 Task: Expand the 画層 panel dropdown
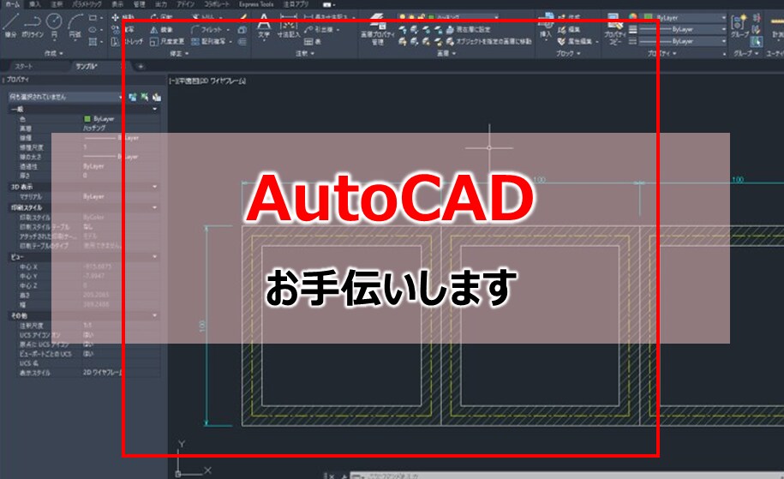click(x=446, y=53)
